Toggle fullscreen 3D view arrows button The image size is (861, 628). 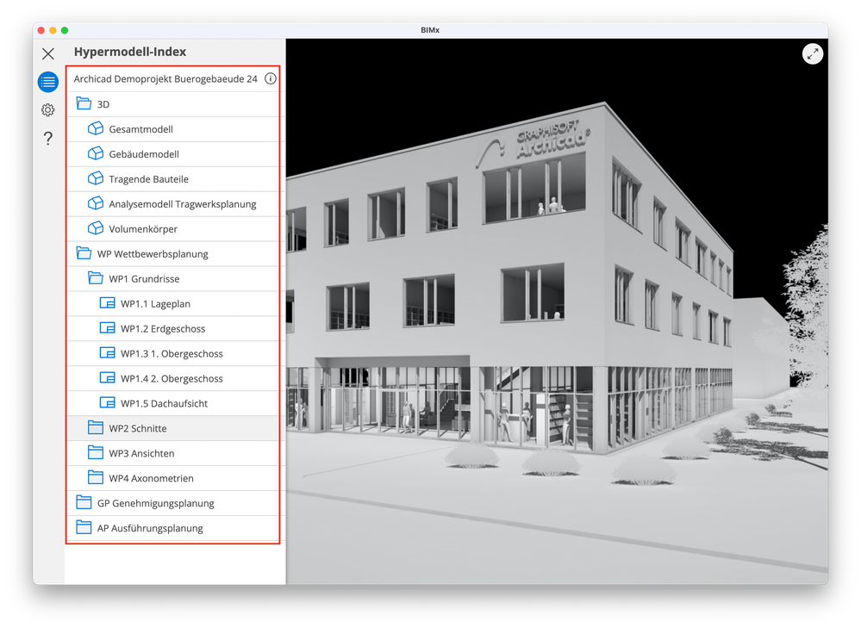click(x=812, y=54)
